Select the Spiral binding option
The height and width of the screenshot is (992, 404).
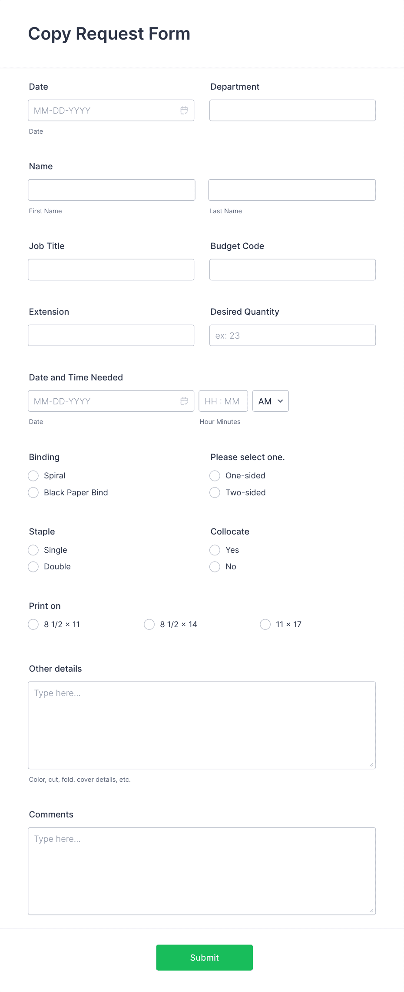coord(33,475)
